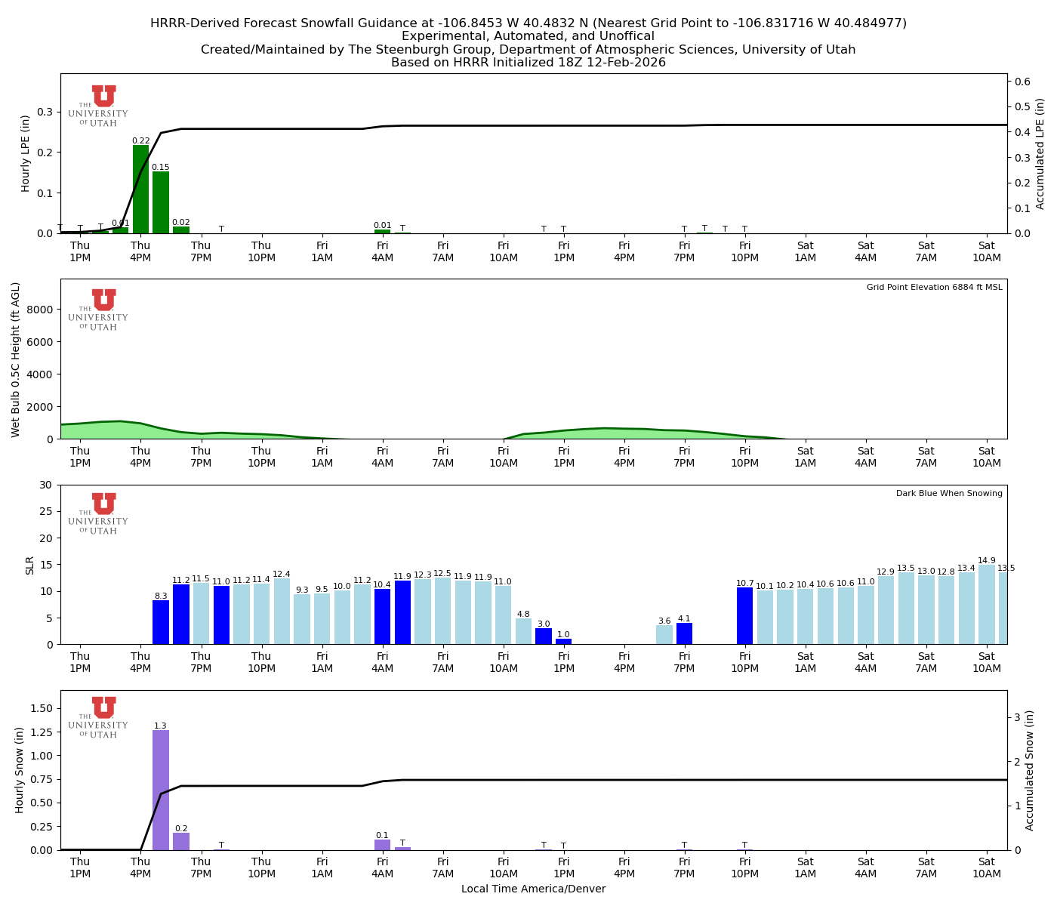Select the dark blue 8.3 SLR bar
The height and width of the screenshot is (906, 1057).
click(161, 621)
